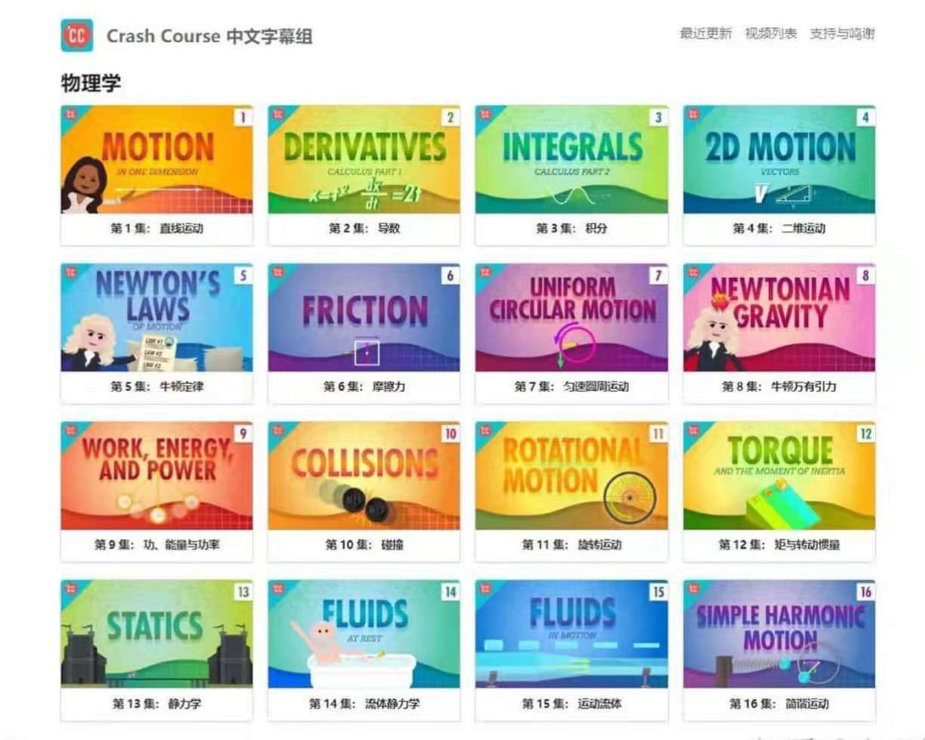Image resolution: width=925 pixels, height=740 pixels.
Task: Open the Rotational Motion episode 11 thumbnail
Action: (572, 476)
